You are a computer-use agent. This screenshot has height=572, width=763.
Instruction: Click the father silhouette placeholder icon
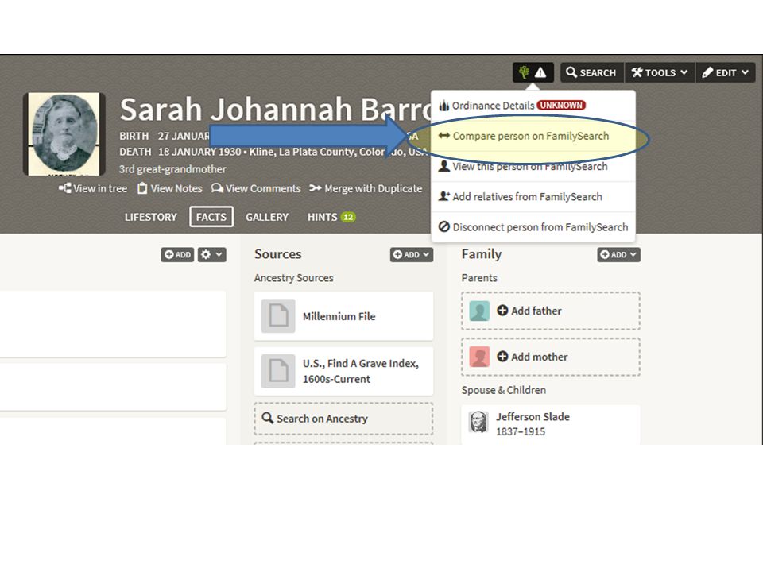click(479, 311)
